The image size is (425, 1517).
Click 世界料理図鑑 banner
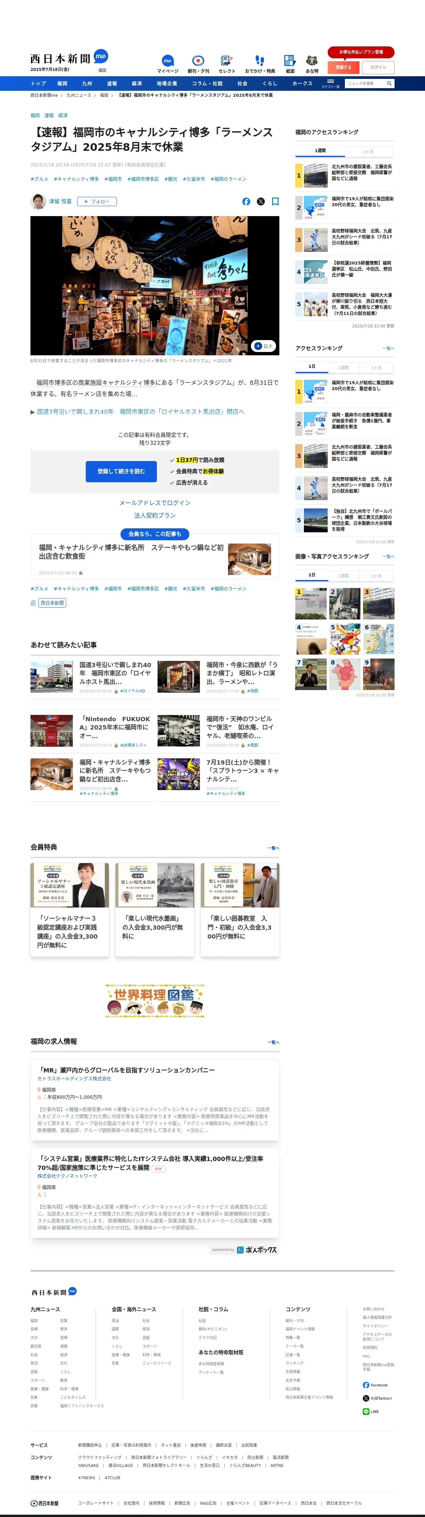pyautogui.click(x=155, y=1001)
